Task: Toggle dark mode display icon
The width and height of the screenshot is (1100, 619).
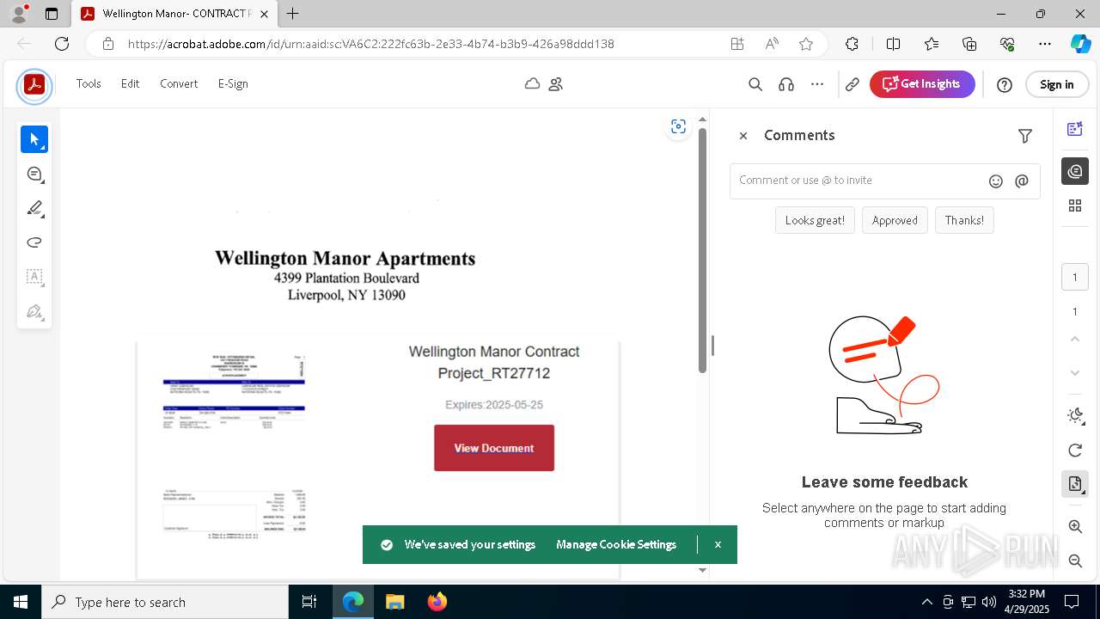Action: (x=1075, y=416)
